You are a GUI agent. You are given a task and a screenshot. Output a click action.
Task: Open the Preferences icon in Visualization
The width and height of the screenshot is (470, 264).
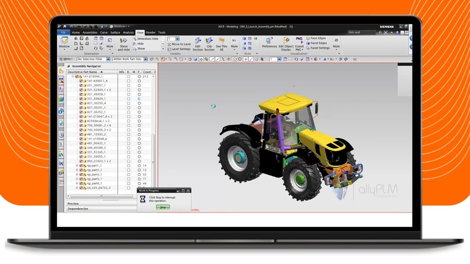click(x=269, y=40)
